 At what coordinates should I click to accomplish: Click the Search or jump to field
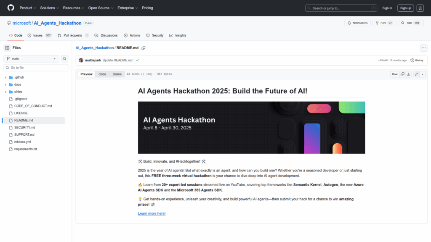(341, 8)
